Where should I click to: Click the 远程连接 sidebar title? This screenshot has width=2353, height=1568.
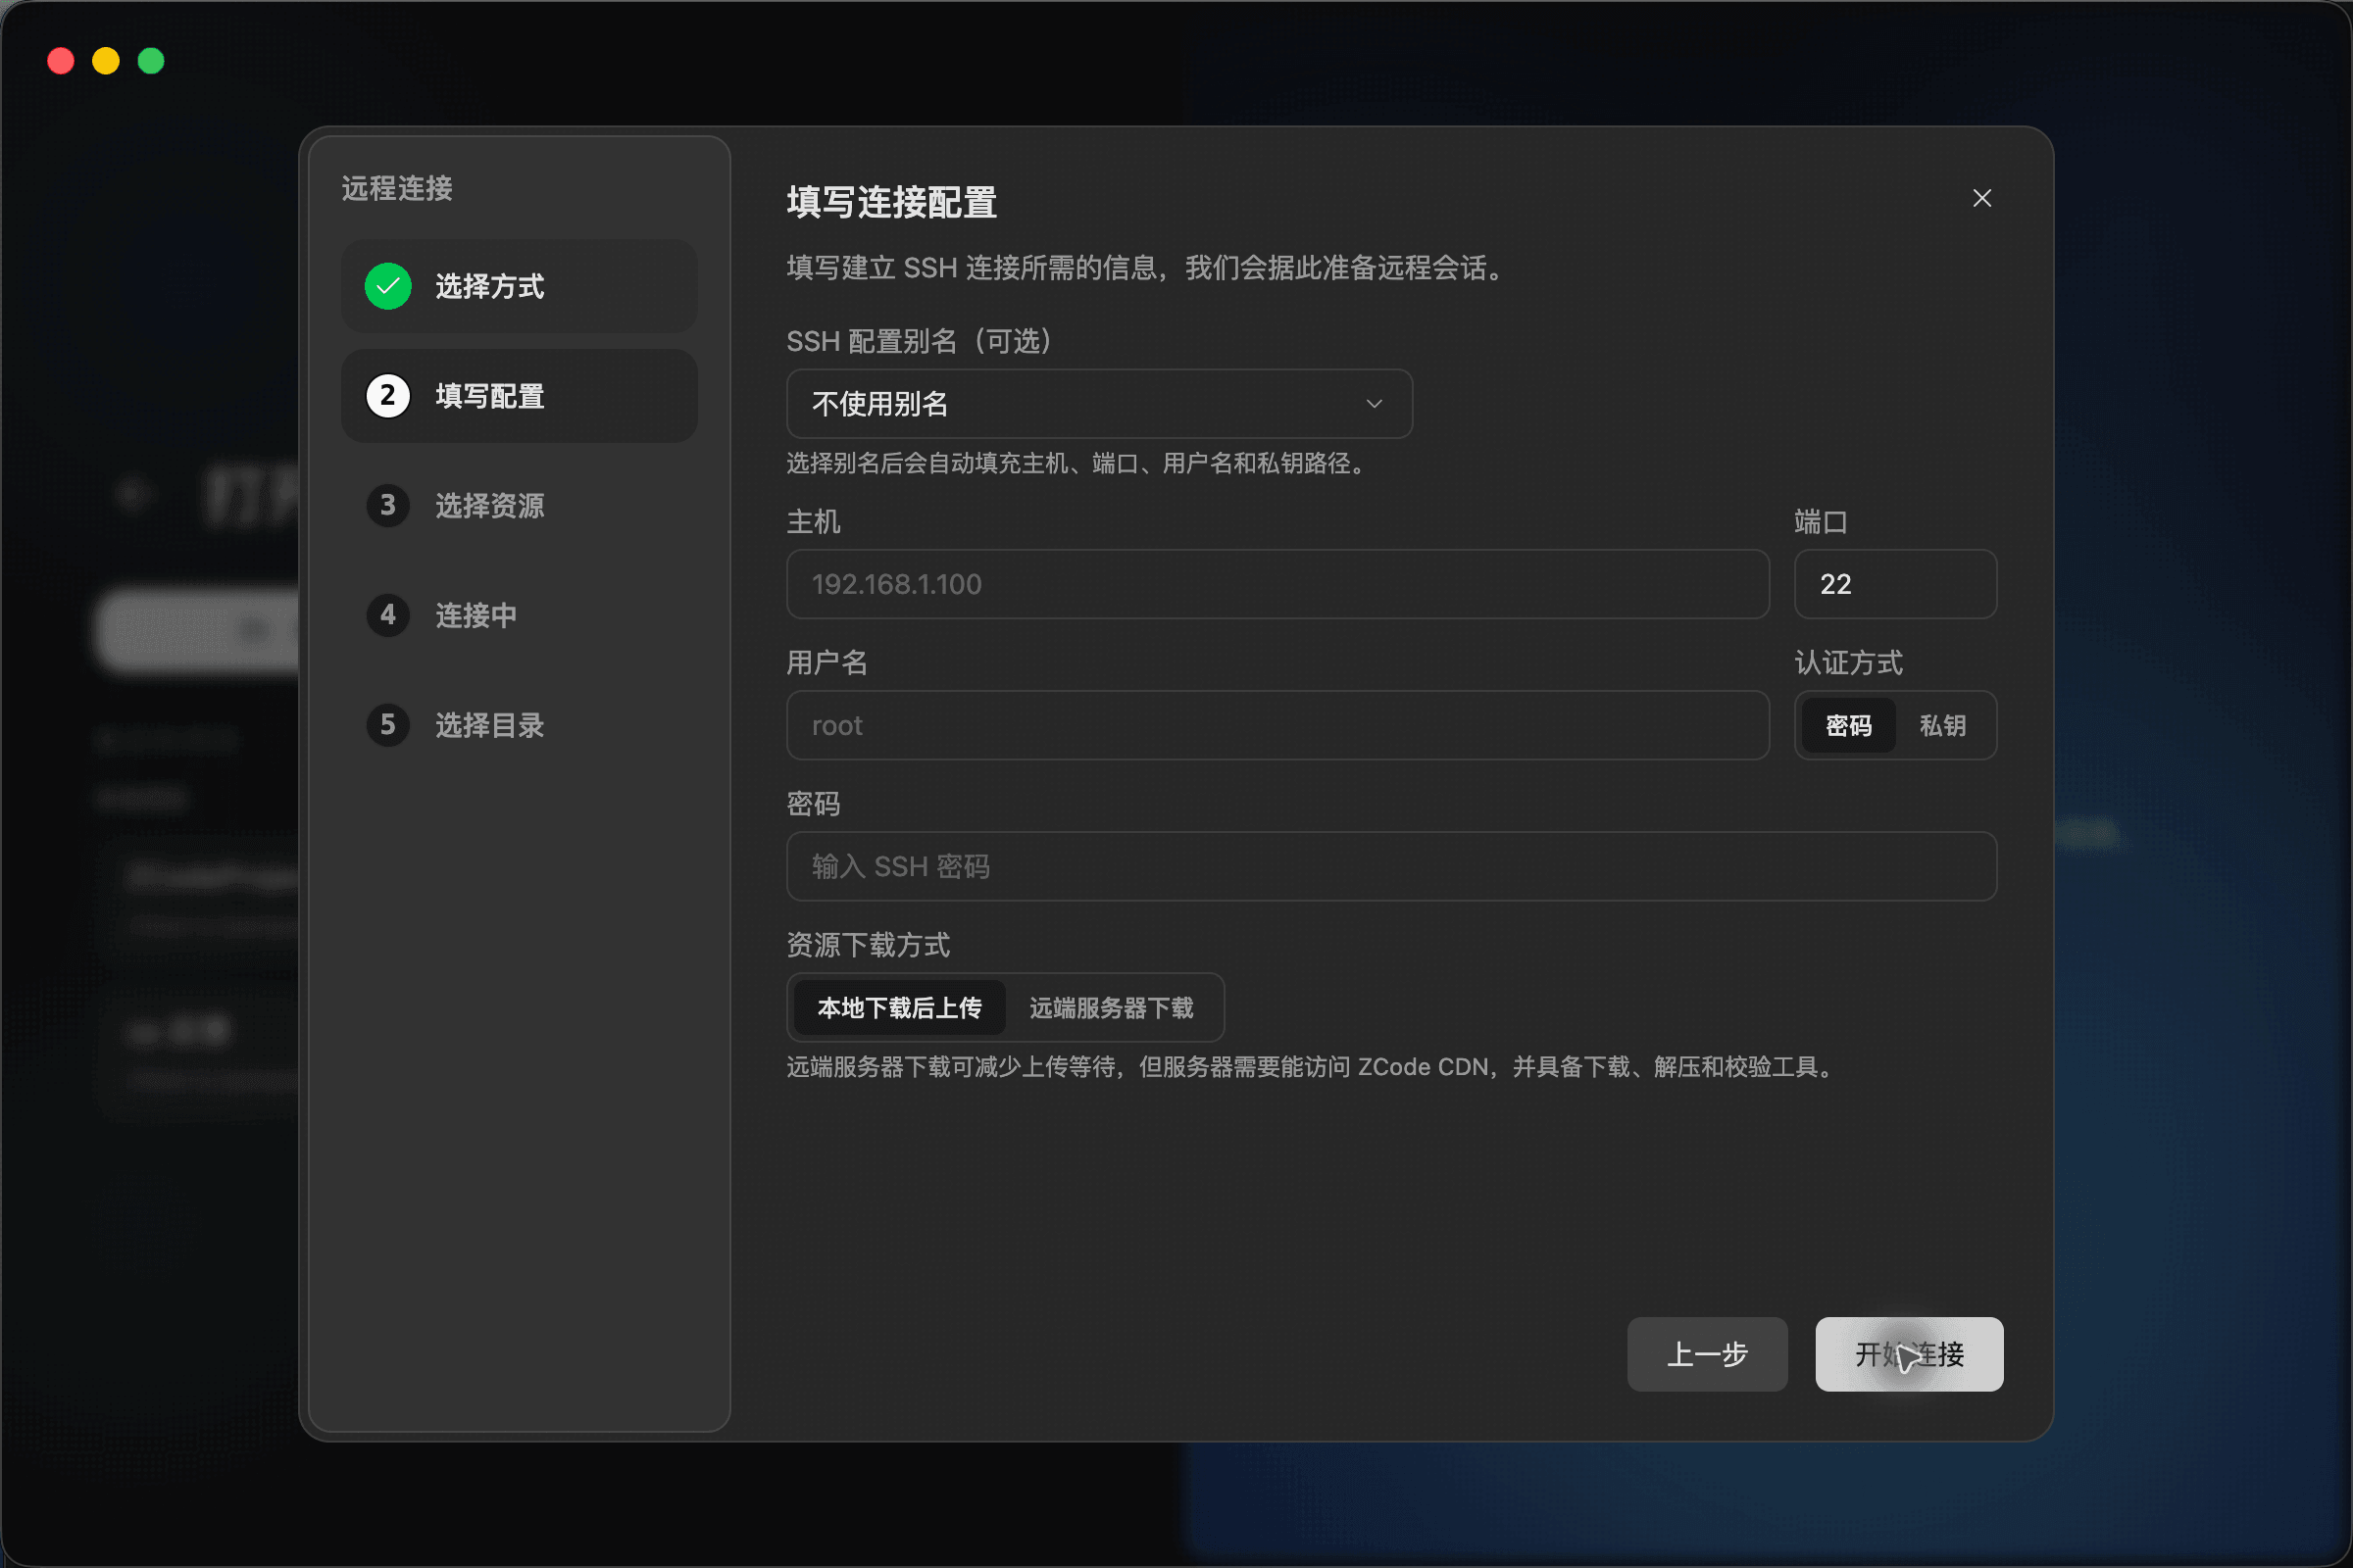(397, 188)
